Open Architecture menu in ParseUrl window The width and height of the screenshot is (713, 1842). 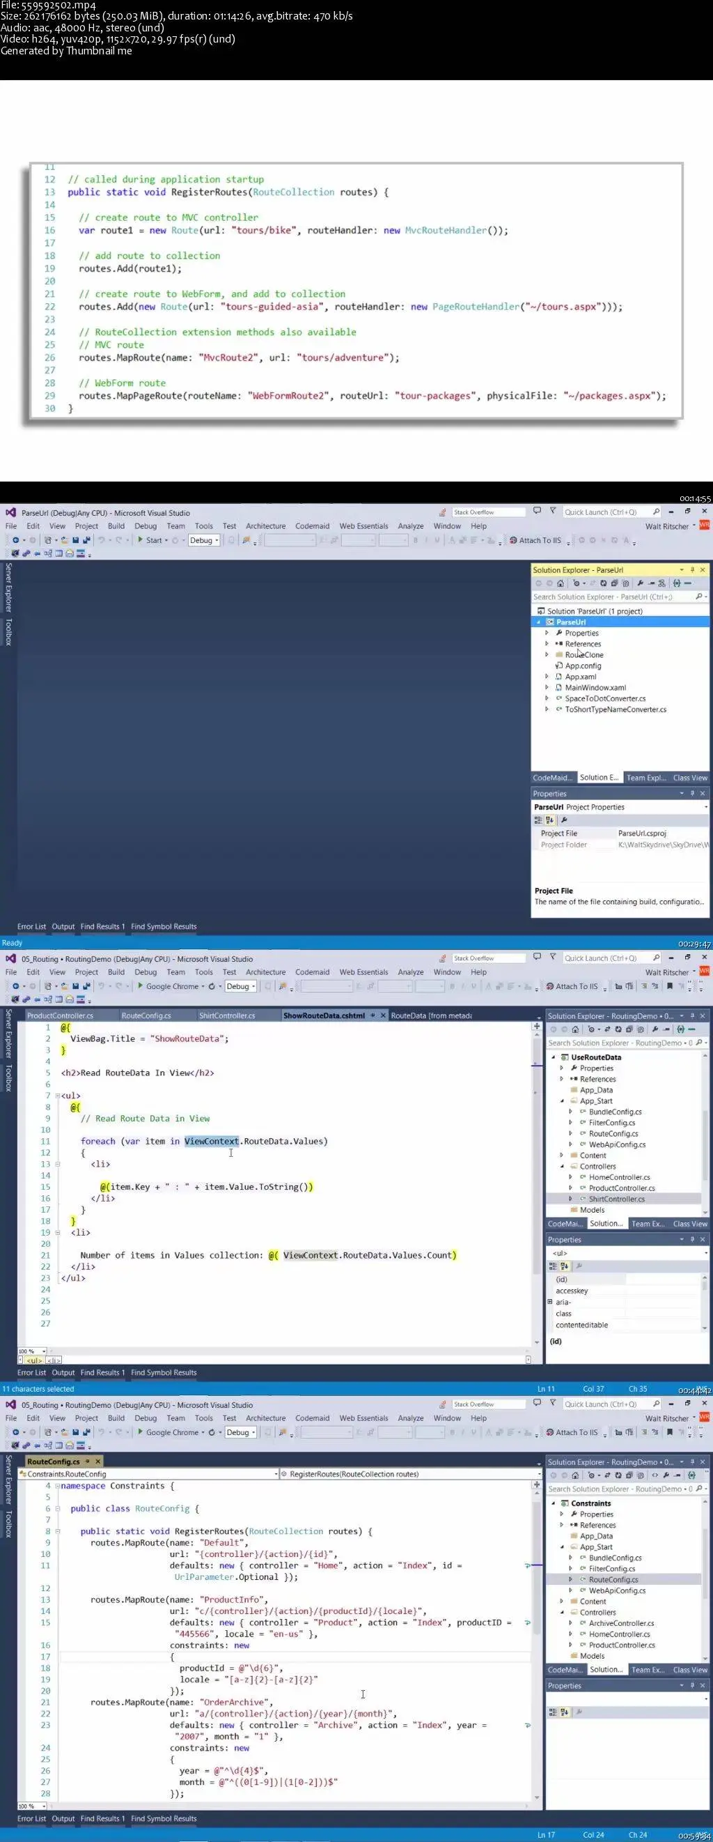click(x=266, y=526)
